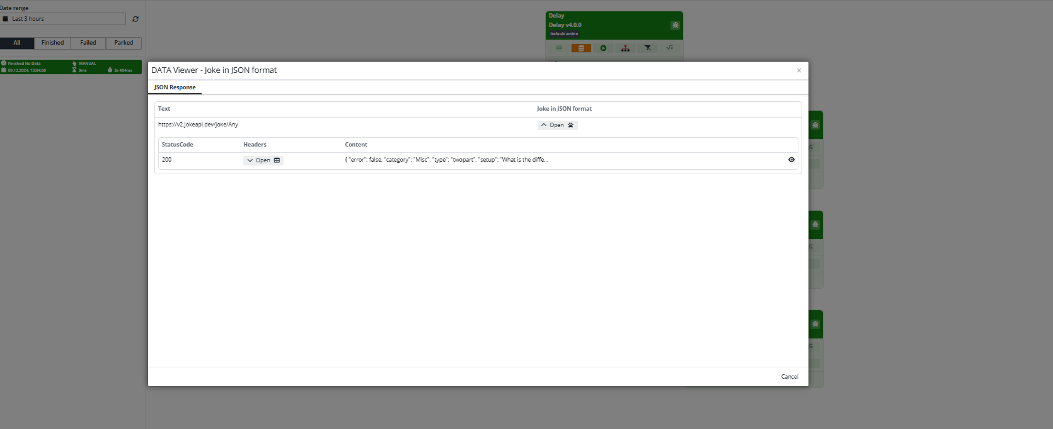
Task: Switch to the JSON Response tab
Action: pyautogui.click(x=175, y=87)
